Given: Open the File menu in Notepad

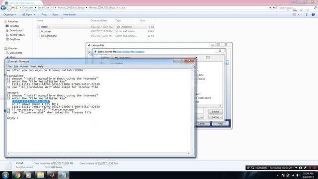Looking at the screenshot, I should pyautogui.click(x=9, y=66).
